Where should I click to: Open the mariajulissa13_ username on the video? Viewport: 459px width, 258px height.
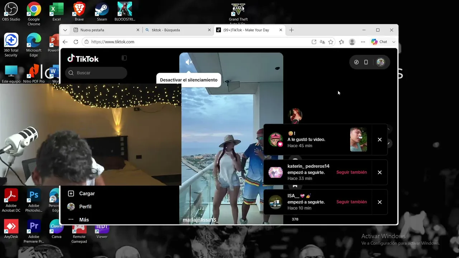coord(200,220)
